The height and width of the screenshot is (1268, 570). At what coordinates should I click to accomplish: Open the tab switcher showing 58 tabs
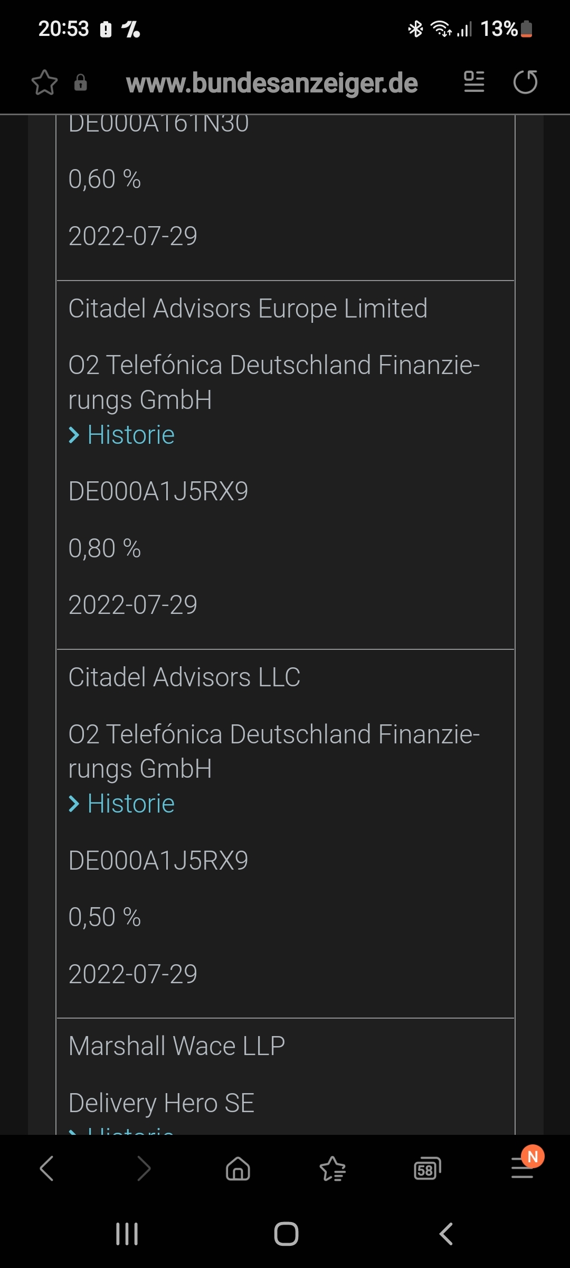pos(426,1169)
